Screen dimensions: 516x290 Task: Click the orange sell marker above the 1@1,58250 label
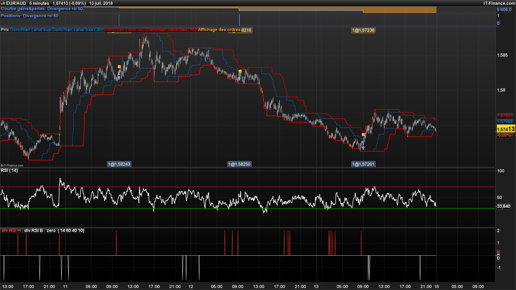[240, 71]
